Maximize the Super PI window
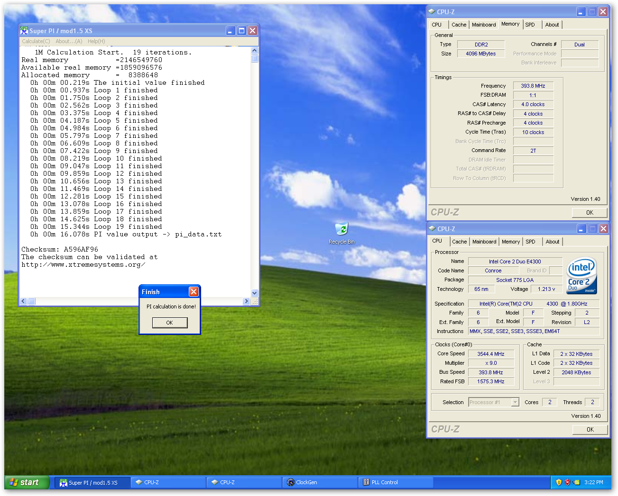The width and height of the screenshot is (618, 496). (241, 31)
